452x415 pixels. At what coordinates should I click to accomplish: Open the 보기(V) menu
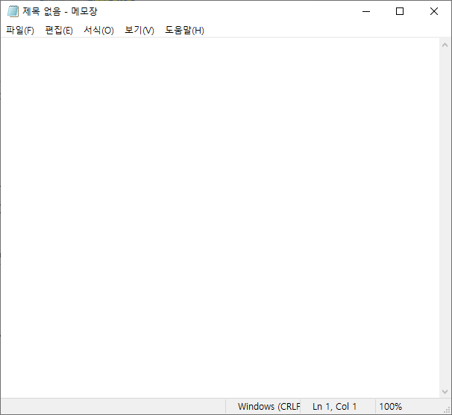click(x=139, y=30)
